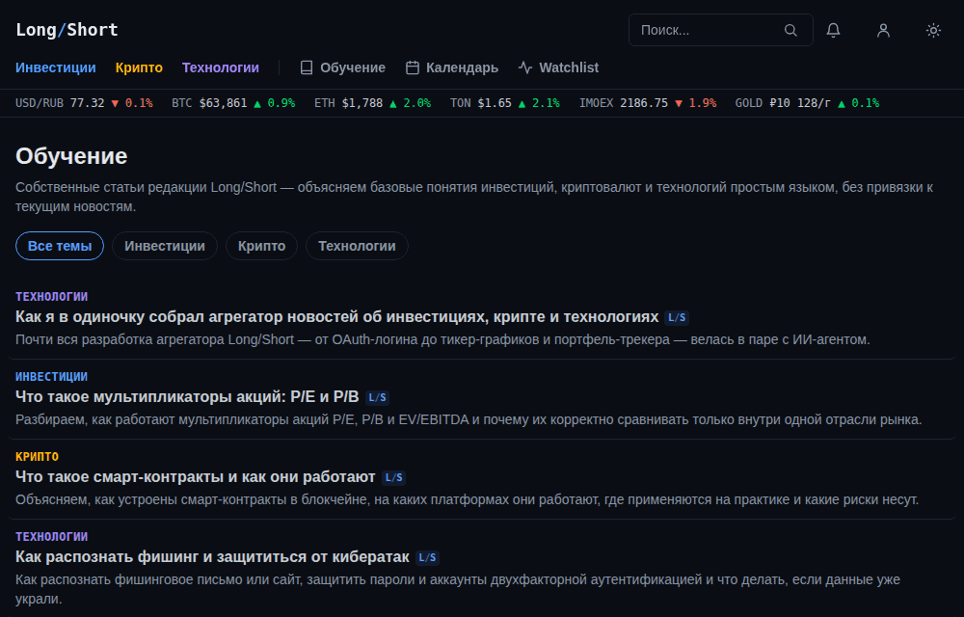Viewport: 964px width, 617px height.
Task: Click L/S badge on P/E article
Action: pyautogui.click(x=377, y=397)
